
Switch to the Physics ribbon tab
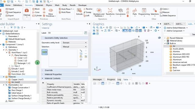(x=49, y=5)
